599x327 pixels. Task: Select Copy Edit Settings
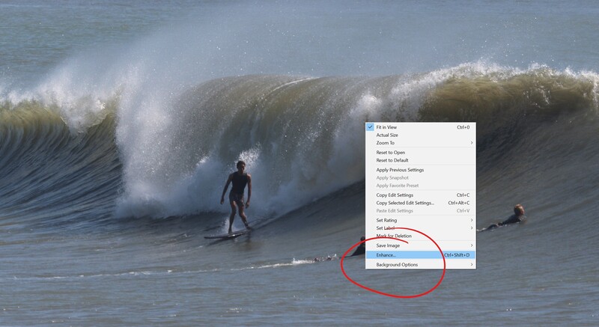pyautogui.click(x=421, y=195)
